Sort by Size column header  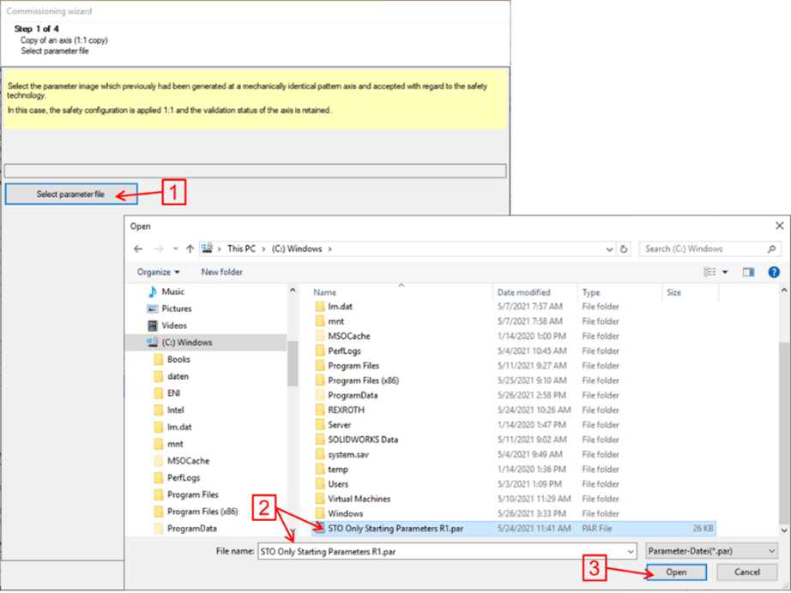673,292
